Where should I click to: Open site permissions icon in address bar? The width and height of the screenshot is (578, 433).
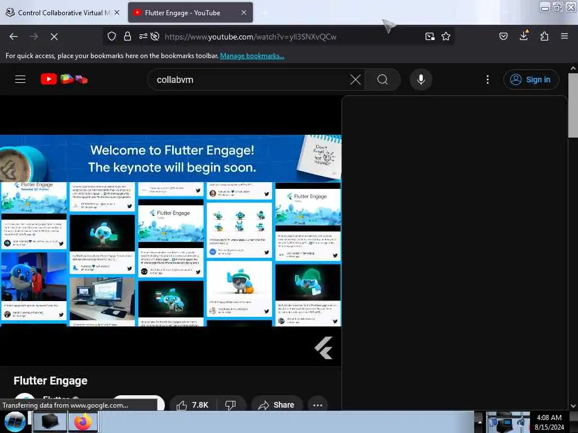143,36
